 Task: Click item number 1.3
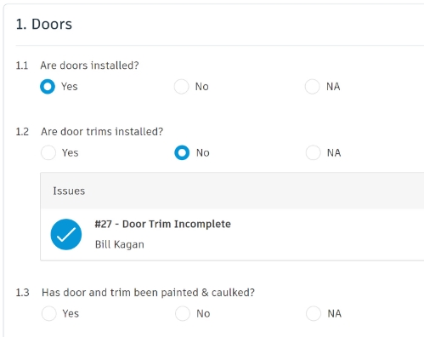[22, 293]
